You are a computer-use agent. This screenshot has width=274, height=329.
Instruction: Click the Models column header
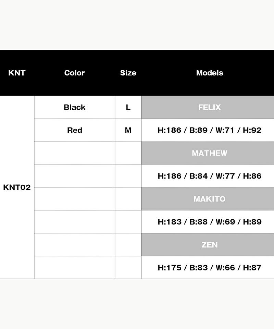[209, 73]
